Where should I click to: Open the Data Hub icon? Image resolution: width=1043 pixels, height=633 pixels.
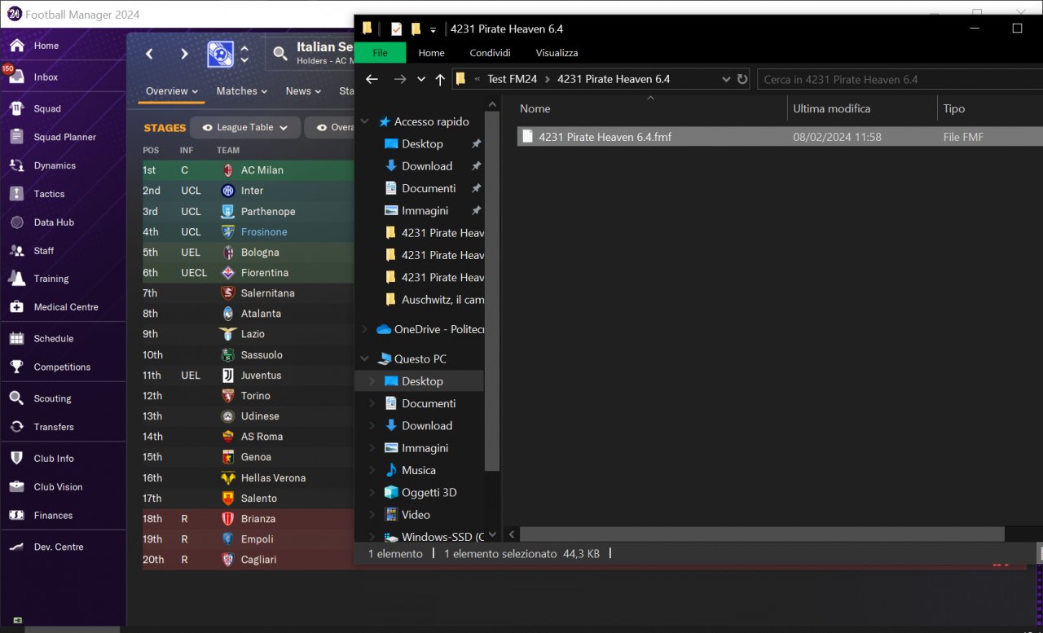point(16,222)
